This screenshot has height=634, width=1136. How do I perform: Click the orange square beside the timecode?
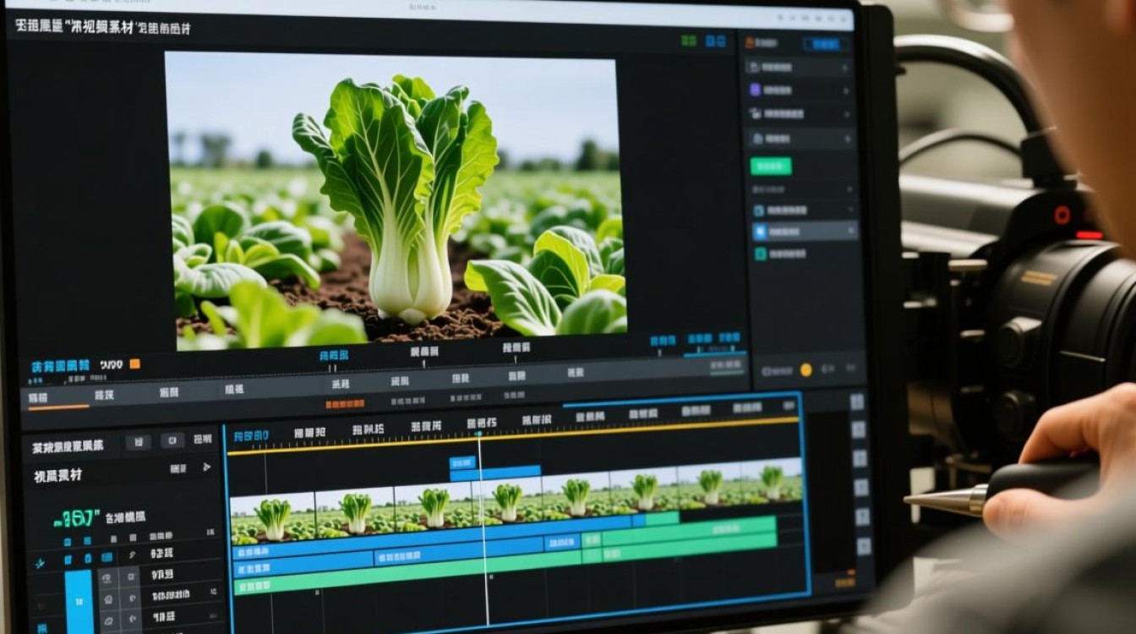[x=134, y=364]
